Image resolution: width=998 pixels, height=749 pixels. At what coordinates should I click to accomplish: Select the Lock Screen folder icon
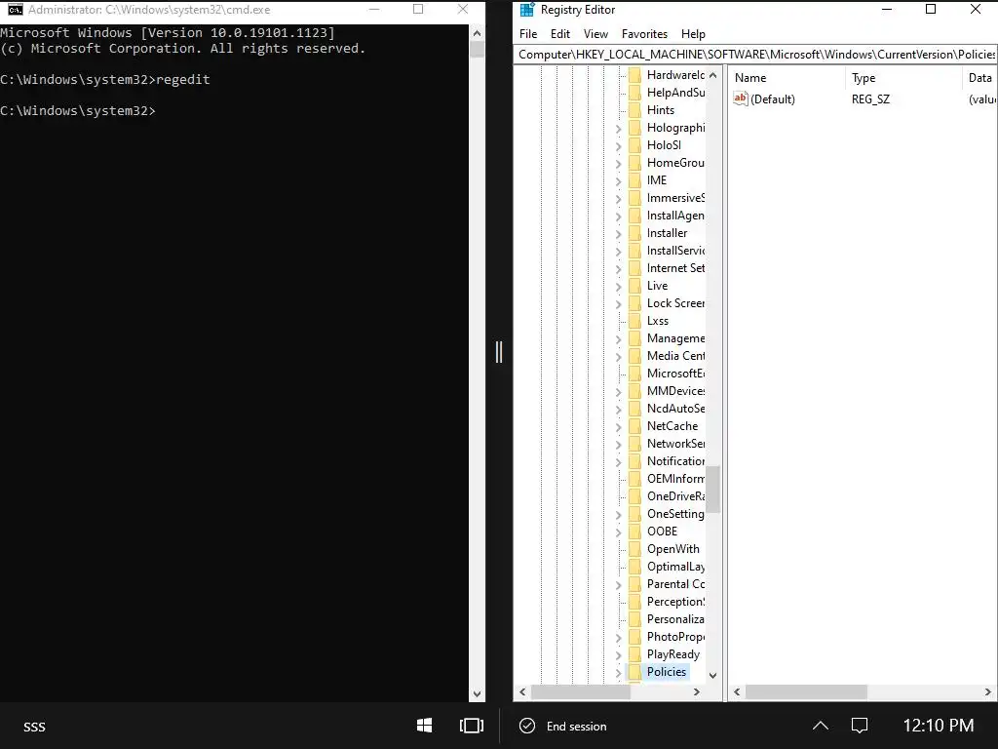pyautogui.click(x=634, y=303)
